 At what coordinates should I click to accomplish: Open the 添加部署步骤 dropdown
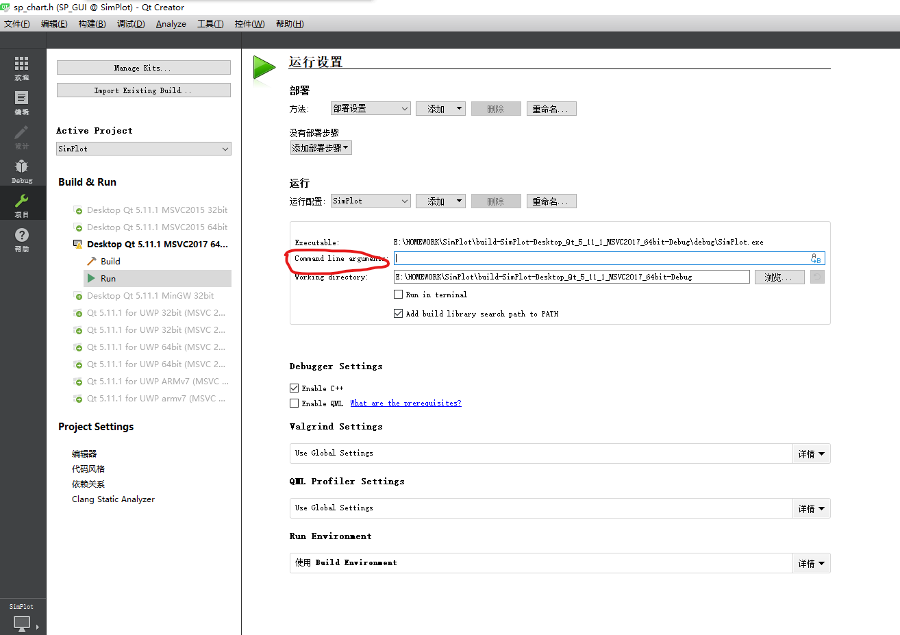click(320, 147)
